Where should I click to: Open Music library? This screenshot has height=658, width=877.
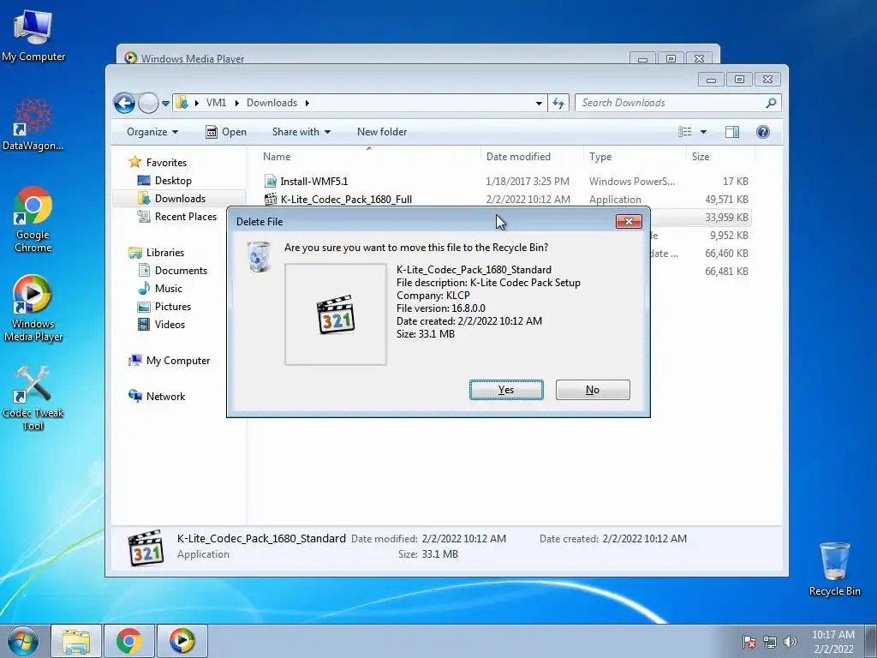169,288
